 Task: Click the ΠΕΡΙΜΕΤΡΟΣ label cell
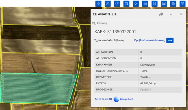click(x=116, y=77)
